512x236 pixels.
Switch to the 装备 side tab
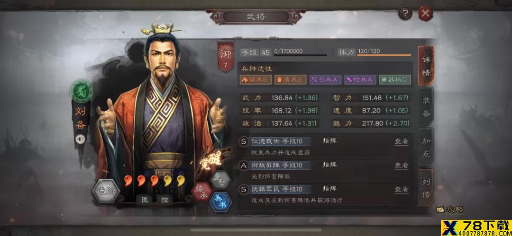tap(426, 106)
